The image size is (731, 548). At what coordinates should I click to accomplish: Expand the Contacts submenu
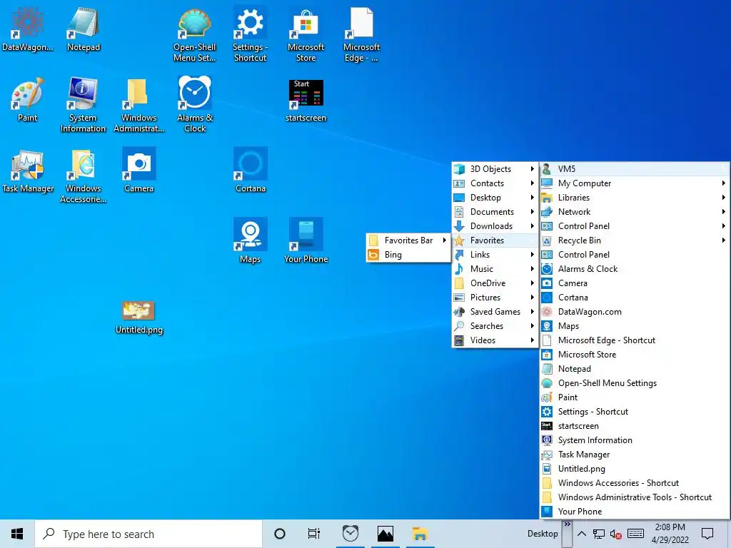point(495,183)
